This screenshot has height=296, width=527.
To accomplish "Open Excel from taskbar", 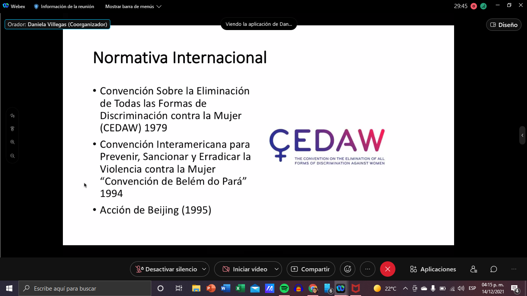I will (240, 288).
